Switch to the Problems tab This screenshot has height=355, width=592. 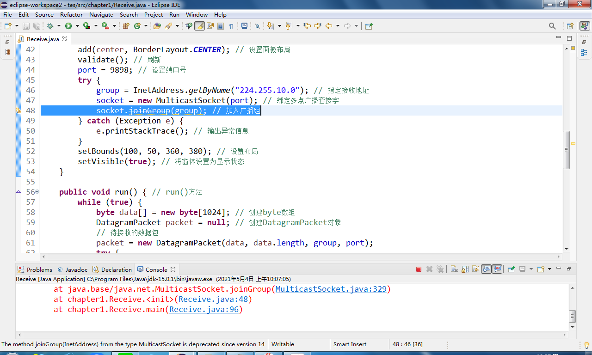(35, 269)
